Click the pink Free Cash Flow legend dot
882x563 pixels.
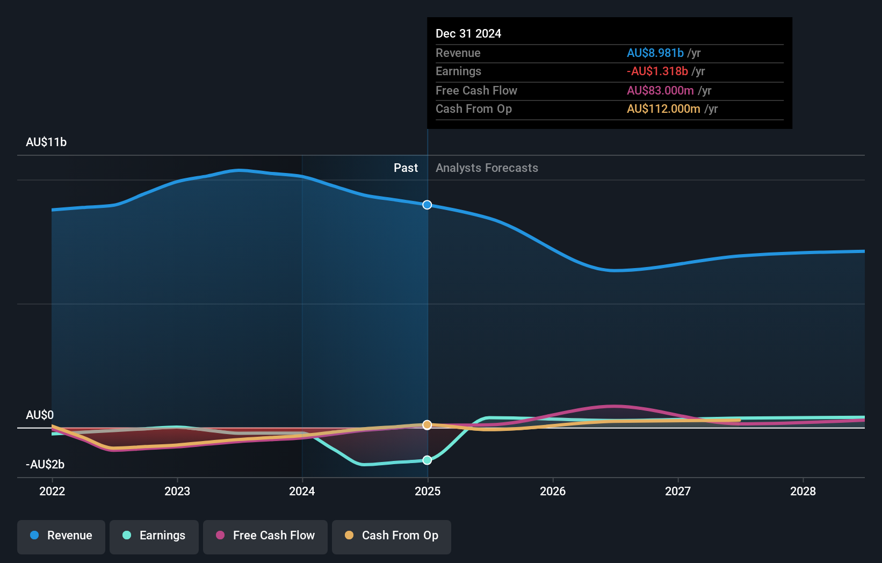point(220,536)
